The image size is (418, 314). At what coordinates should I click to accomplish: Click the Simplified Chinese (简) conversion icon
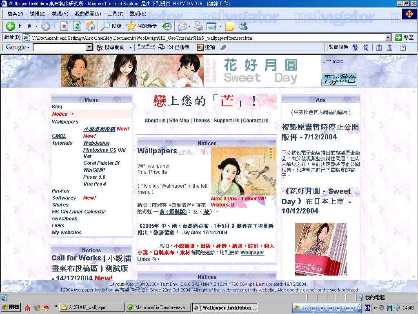[366, 47]
